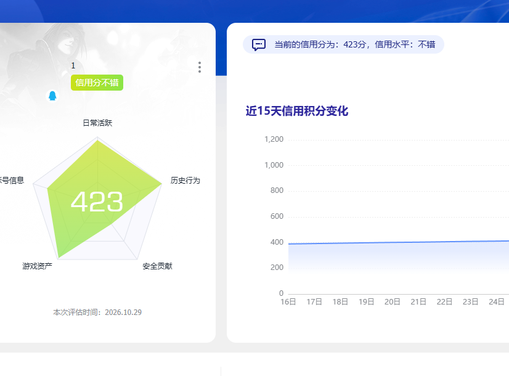Click the 1,000 y-axis value
The width and height of the screenshot is (509, 376).
(274, 165)
